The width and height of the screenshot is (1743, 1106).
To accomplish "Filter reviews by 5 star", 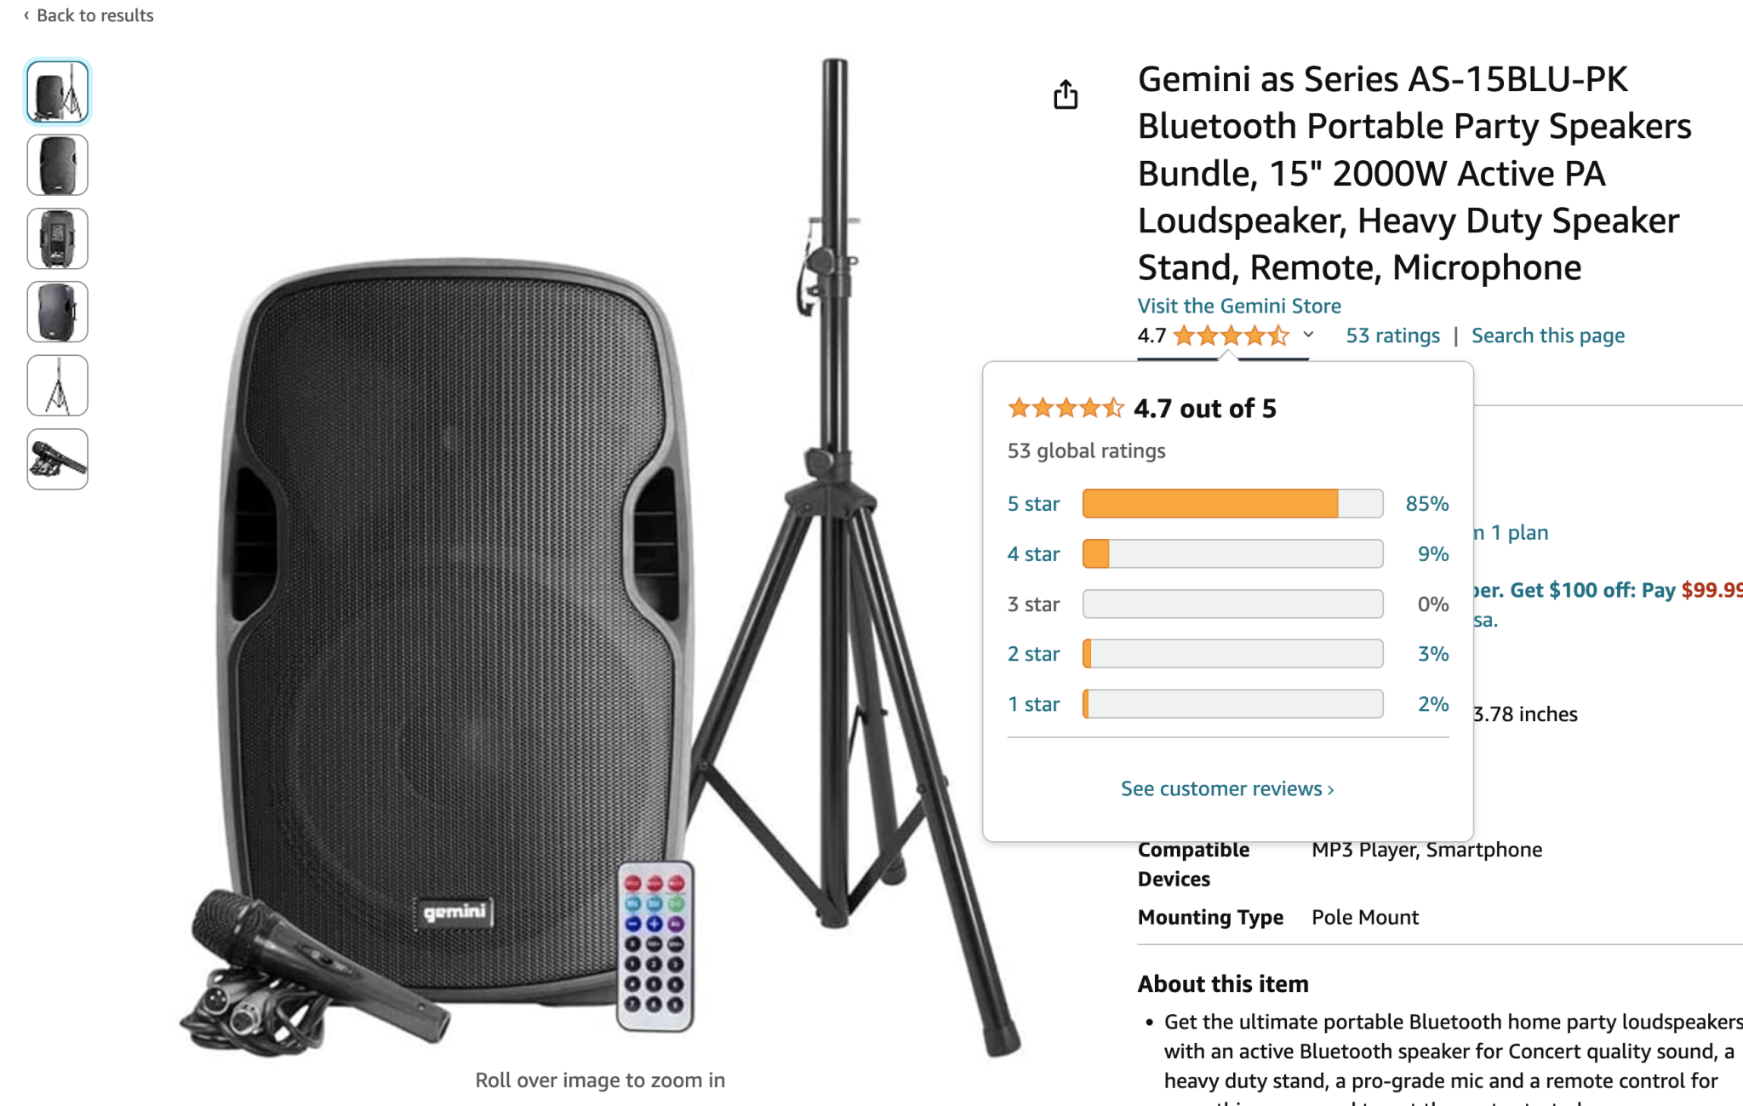I will point(1033,504).
